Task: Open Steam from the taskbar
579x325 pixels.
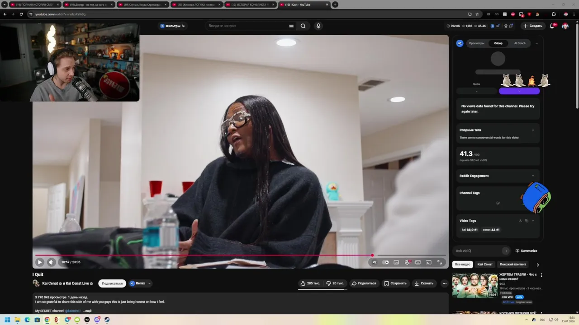Action: point(107,320)
